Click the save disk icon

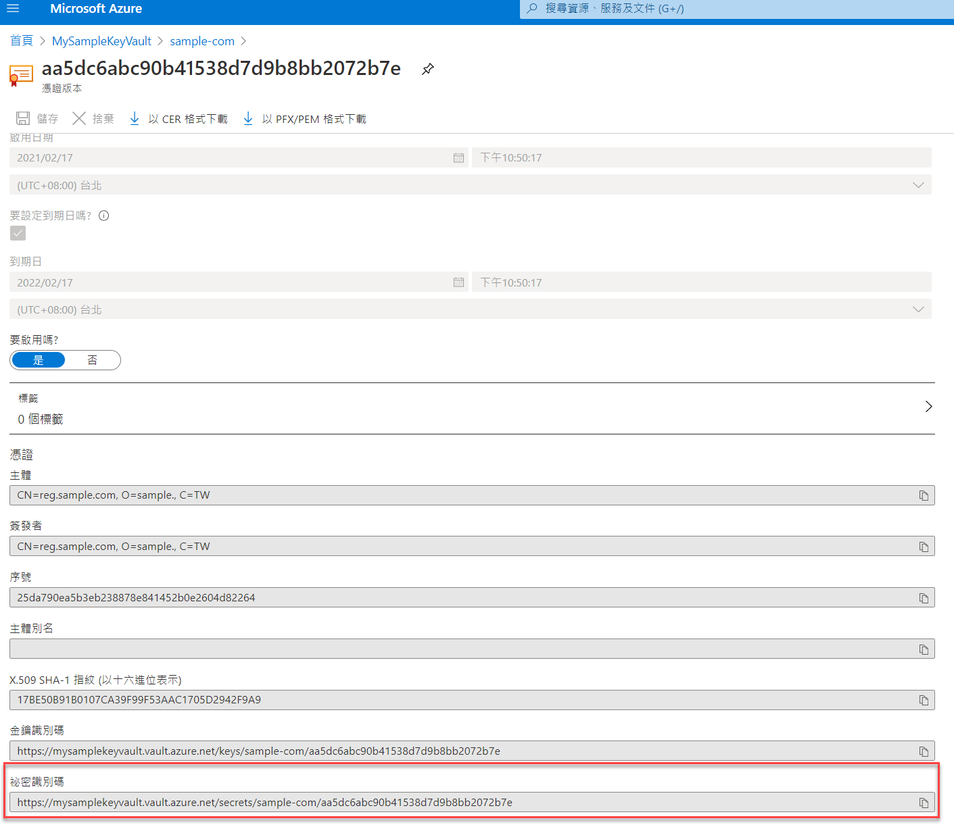[23, 118]
